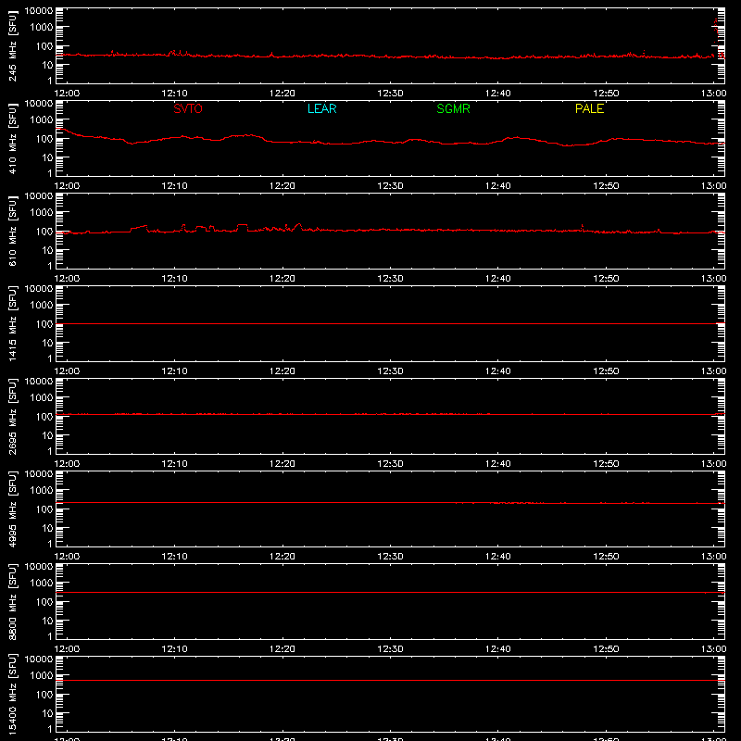Screen dimensions: 741x741
Task: Click the 10 tick label of the 15400 MHz plot
Action: coord(47,713)
